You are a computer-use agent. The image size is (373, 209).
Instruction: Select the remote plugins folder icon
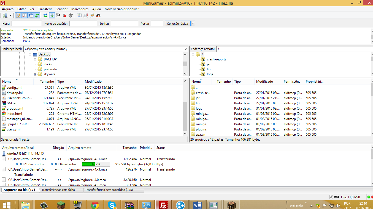click(193, 129)
